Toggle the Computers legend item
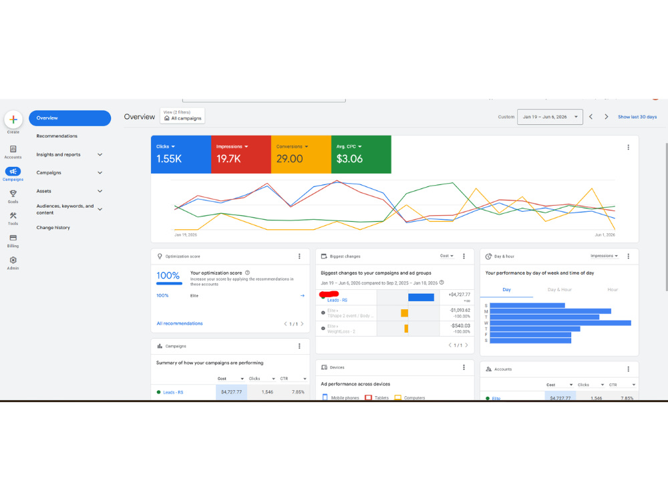The height and width of the screenshot is (501, 668). (x=410, y=398)
